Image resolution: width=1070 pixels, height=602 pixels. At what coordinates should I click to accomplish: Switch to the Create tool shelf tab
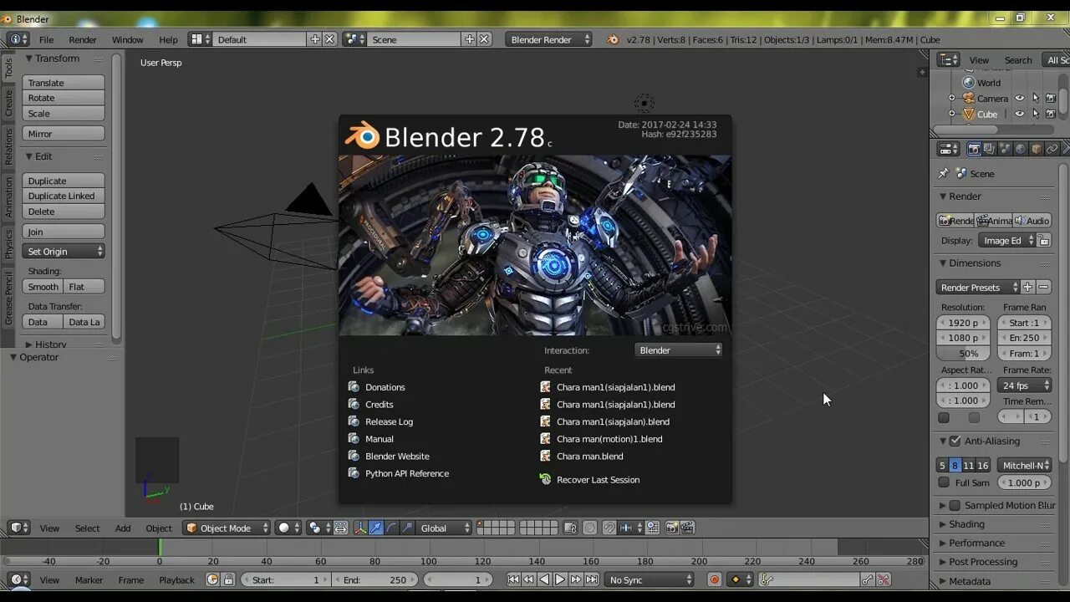pos(8,103)
